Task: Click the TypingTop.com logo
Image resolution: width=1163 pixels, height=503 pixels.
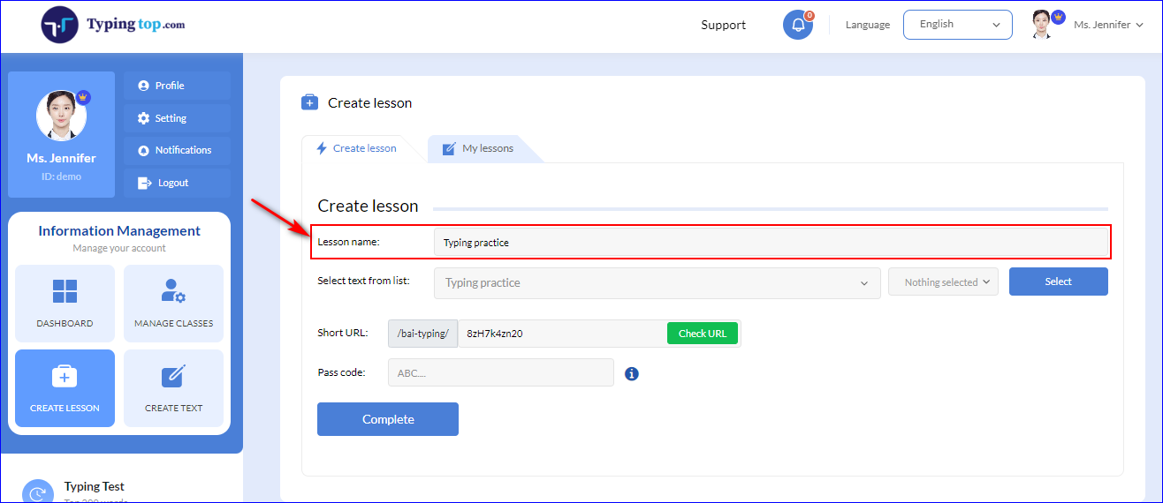Action: [113, 25]
